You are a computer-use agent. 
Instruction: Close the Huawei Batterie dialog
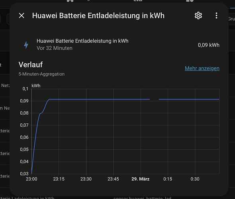click(22, 16)
